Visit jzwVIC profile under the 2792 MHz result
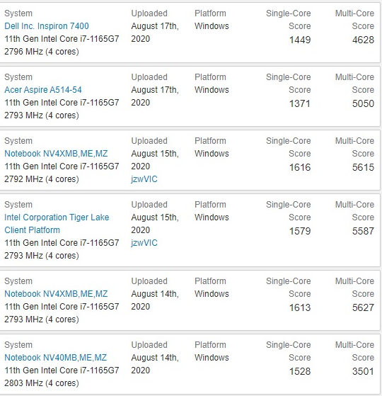The image size is (382, 396). [x=144, y=179]
